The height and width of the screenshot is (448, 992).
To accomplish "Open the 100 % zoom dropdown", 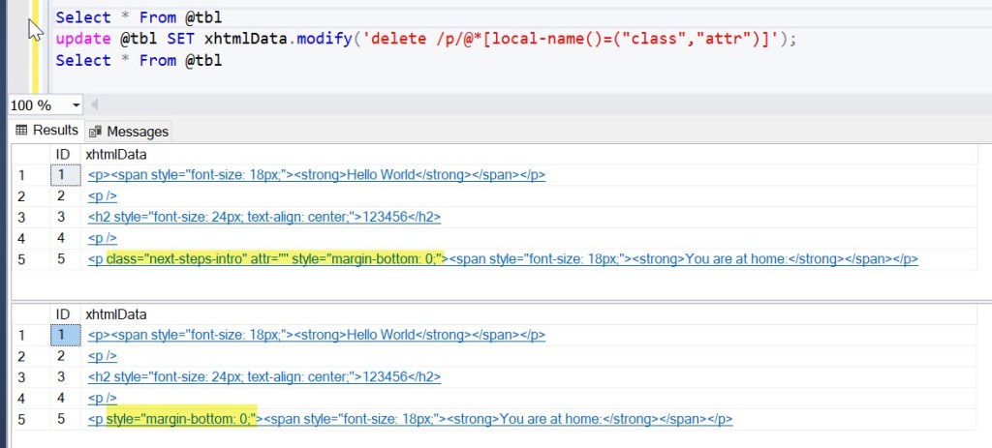I will [76, 105].
